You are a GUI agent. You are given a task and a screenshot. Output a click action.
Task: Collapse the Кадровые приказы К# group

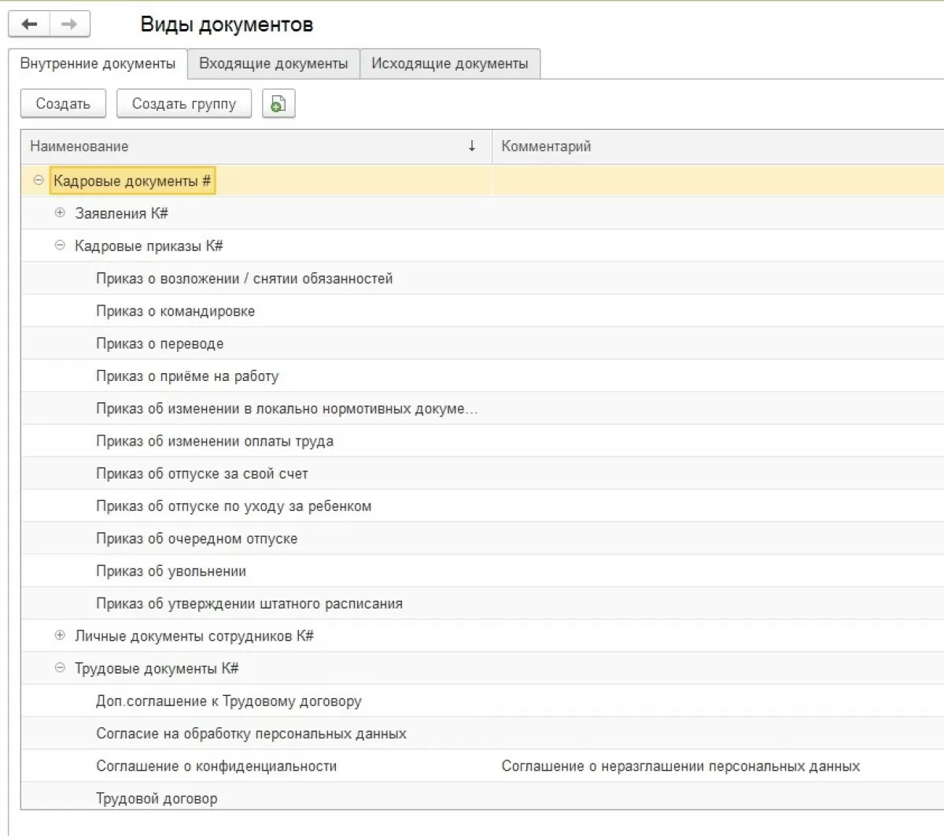click(60, 246)
